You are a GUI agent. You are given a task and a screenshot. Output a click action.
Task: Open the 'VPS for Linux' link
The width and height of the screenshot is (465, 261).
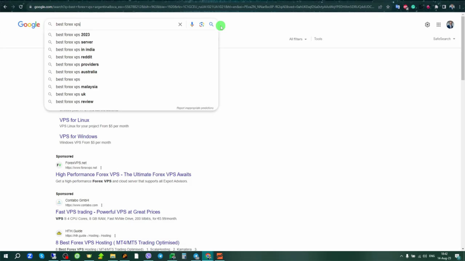point(74,120)
